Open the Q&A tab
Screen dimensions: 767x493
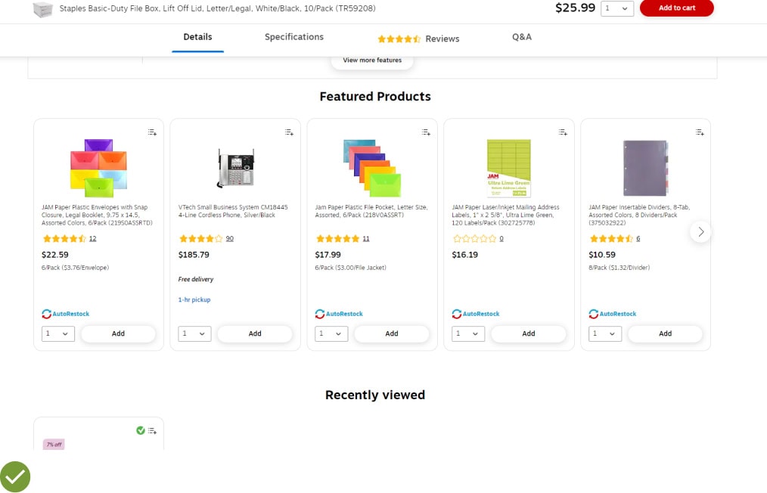pos(521,37)
